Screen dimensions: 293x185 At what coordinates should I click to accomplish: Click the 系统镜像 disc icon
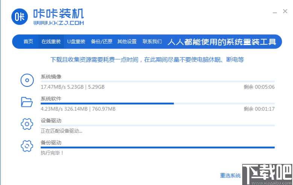tap(27, 80)
